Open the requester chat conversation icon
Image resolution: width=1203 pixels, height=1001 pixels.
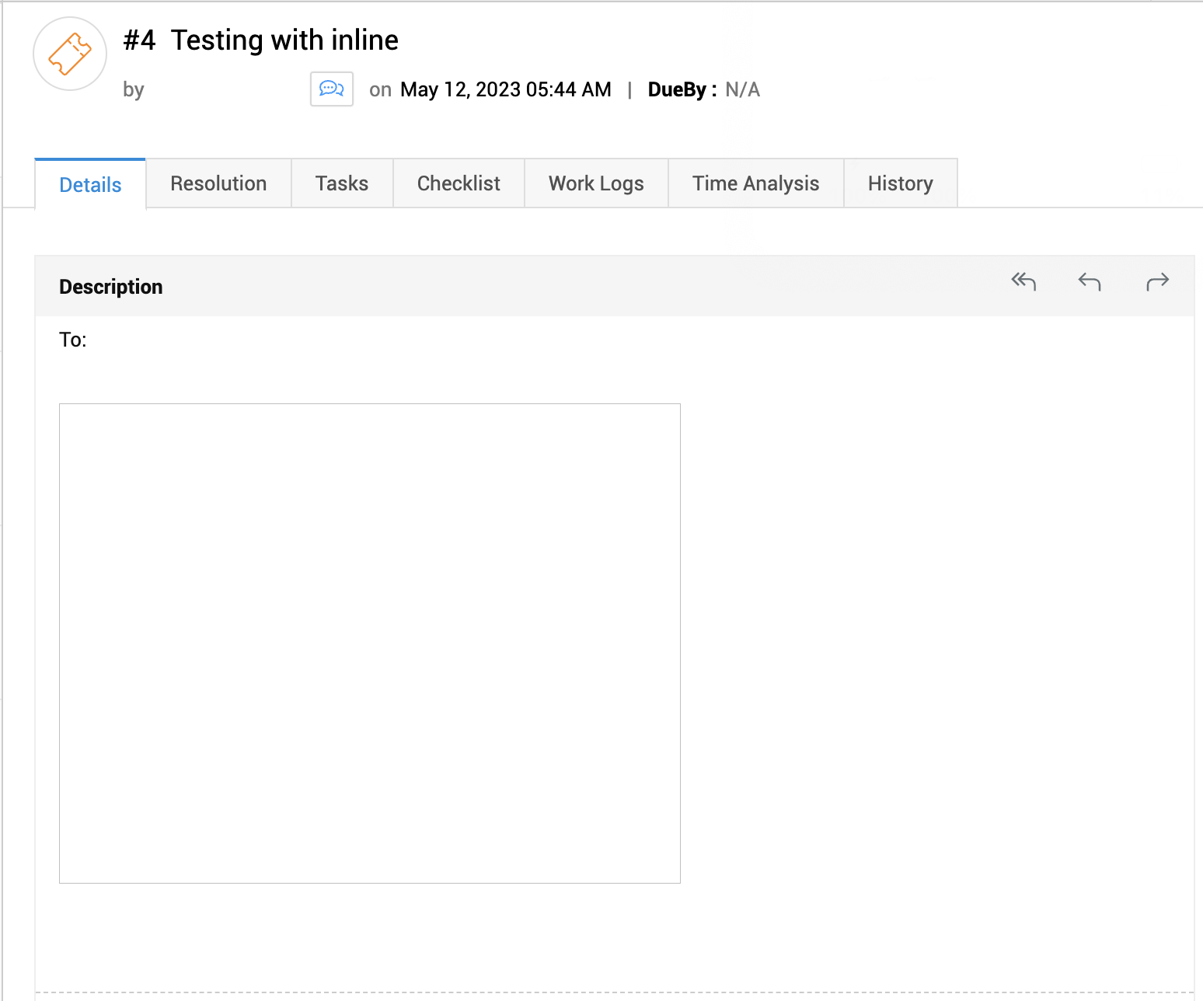(x=332, y=89)
